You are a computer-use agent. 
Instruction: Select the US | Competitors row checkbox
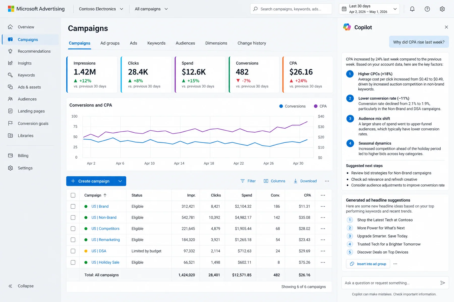tap(73, 229)
